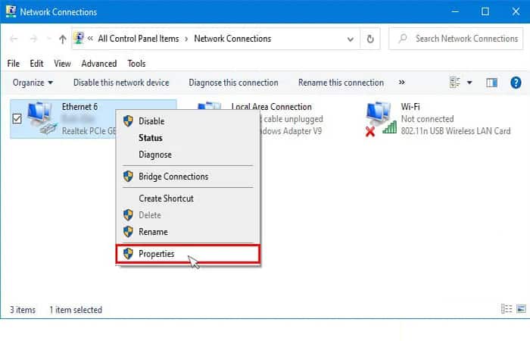
Task: Open the view options dropdown arrow
Action: [x=469, y=83]
